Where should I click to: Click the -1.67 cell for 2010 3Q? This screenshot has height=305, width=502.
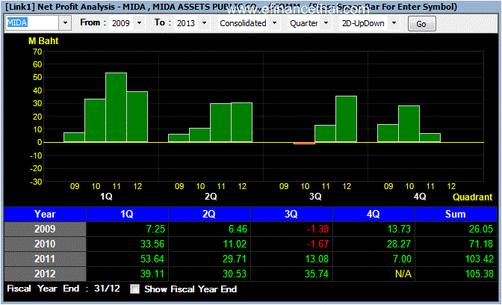[x=291, y=244]
